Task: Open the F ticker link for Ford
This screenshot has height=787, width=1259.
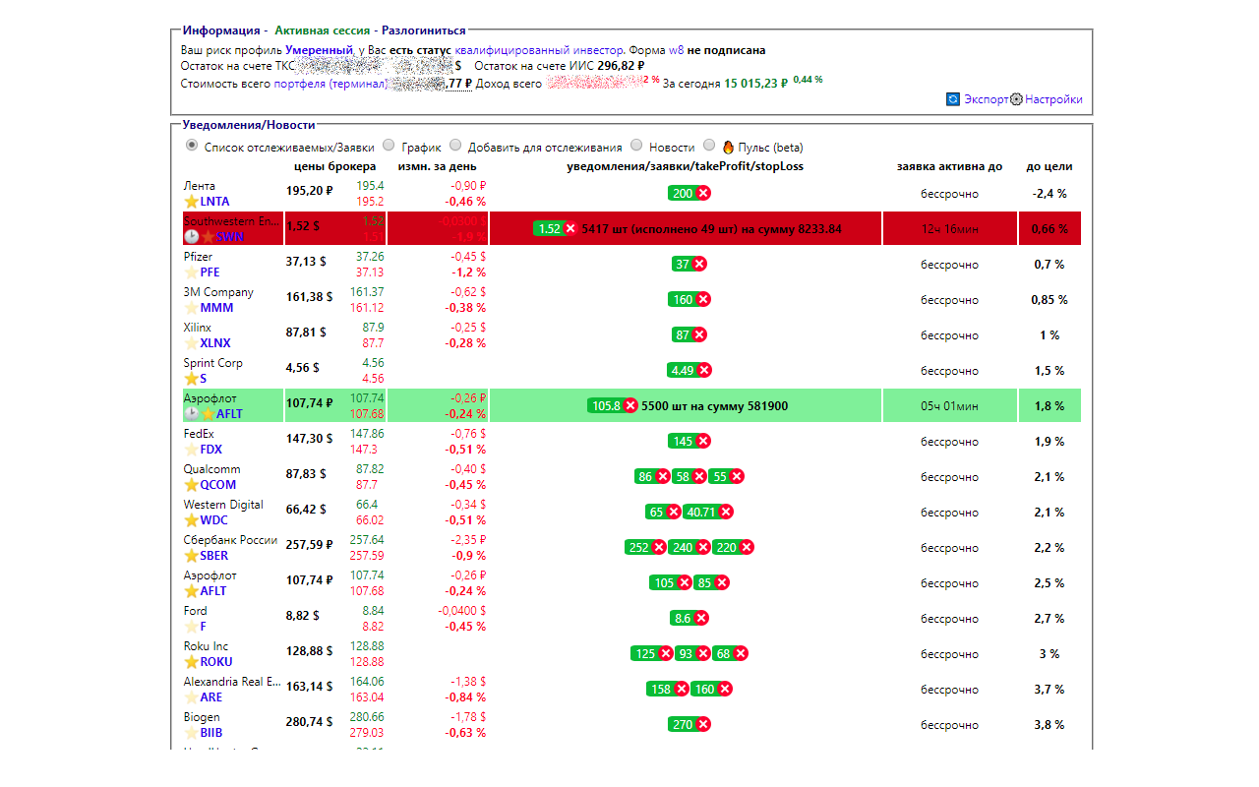Action: [203, 627]
